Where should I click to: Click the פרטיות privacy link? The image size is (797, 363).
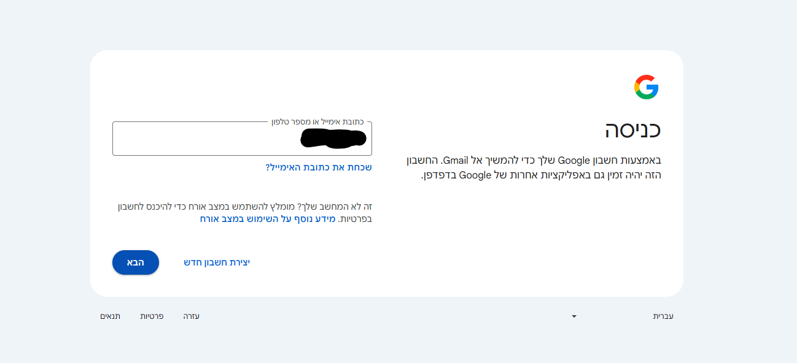152,316
